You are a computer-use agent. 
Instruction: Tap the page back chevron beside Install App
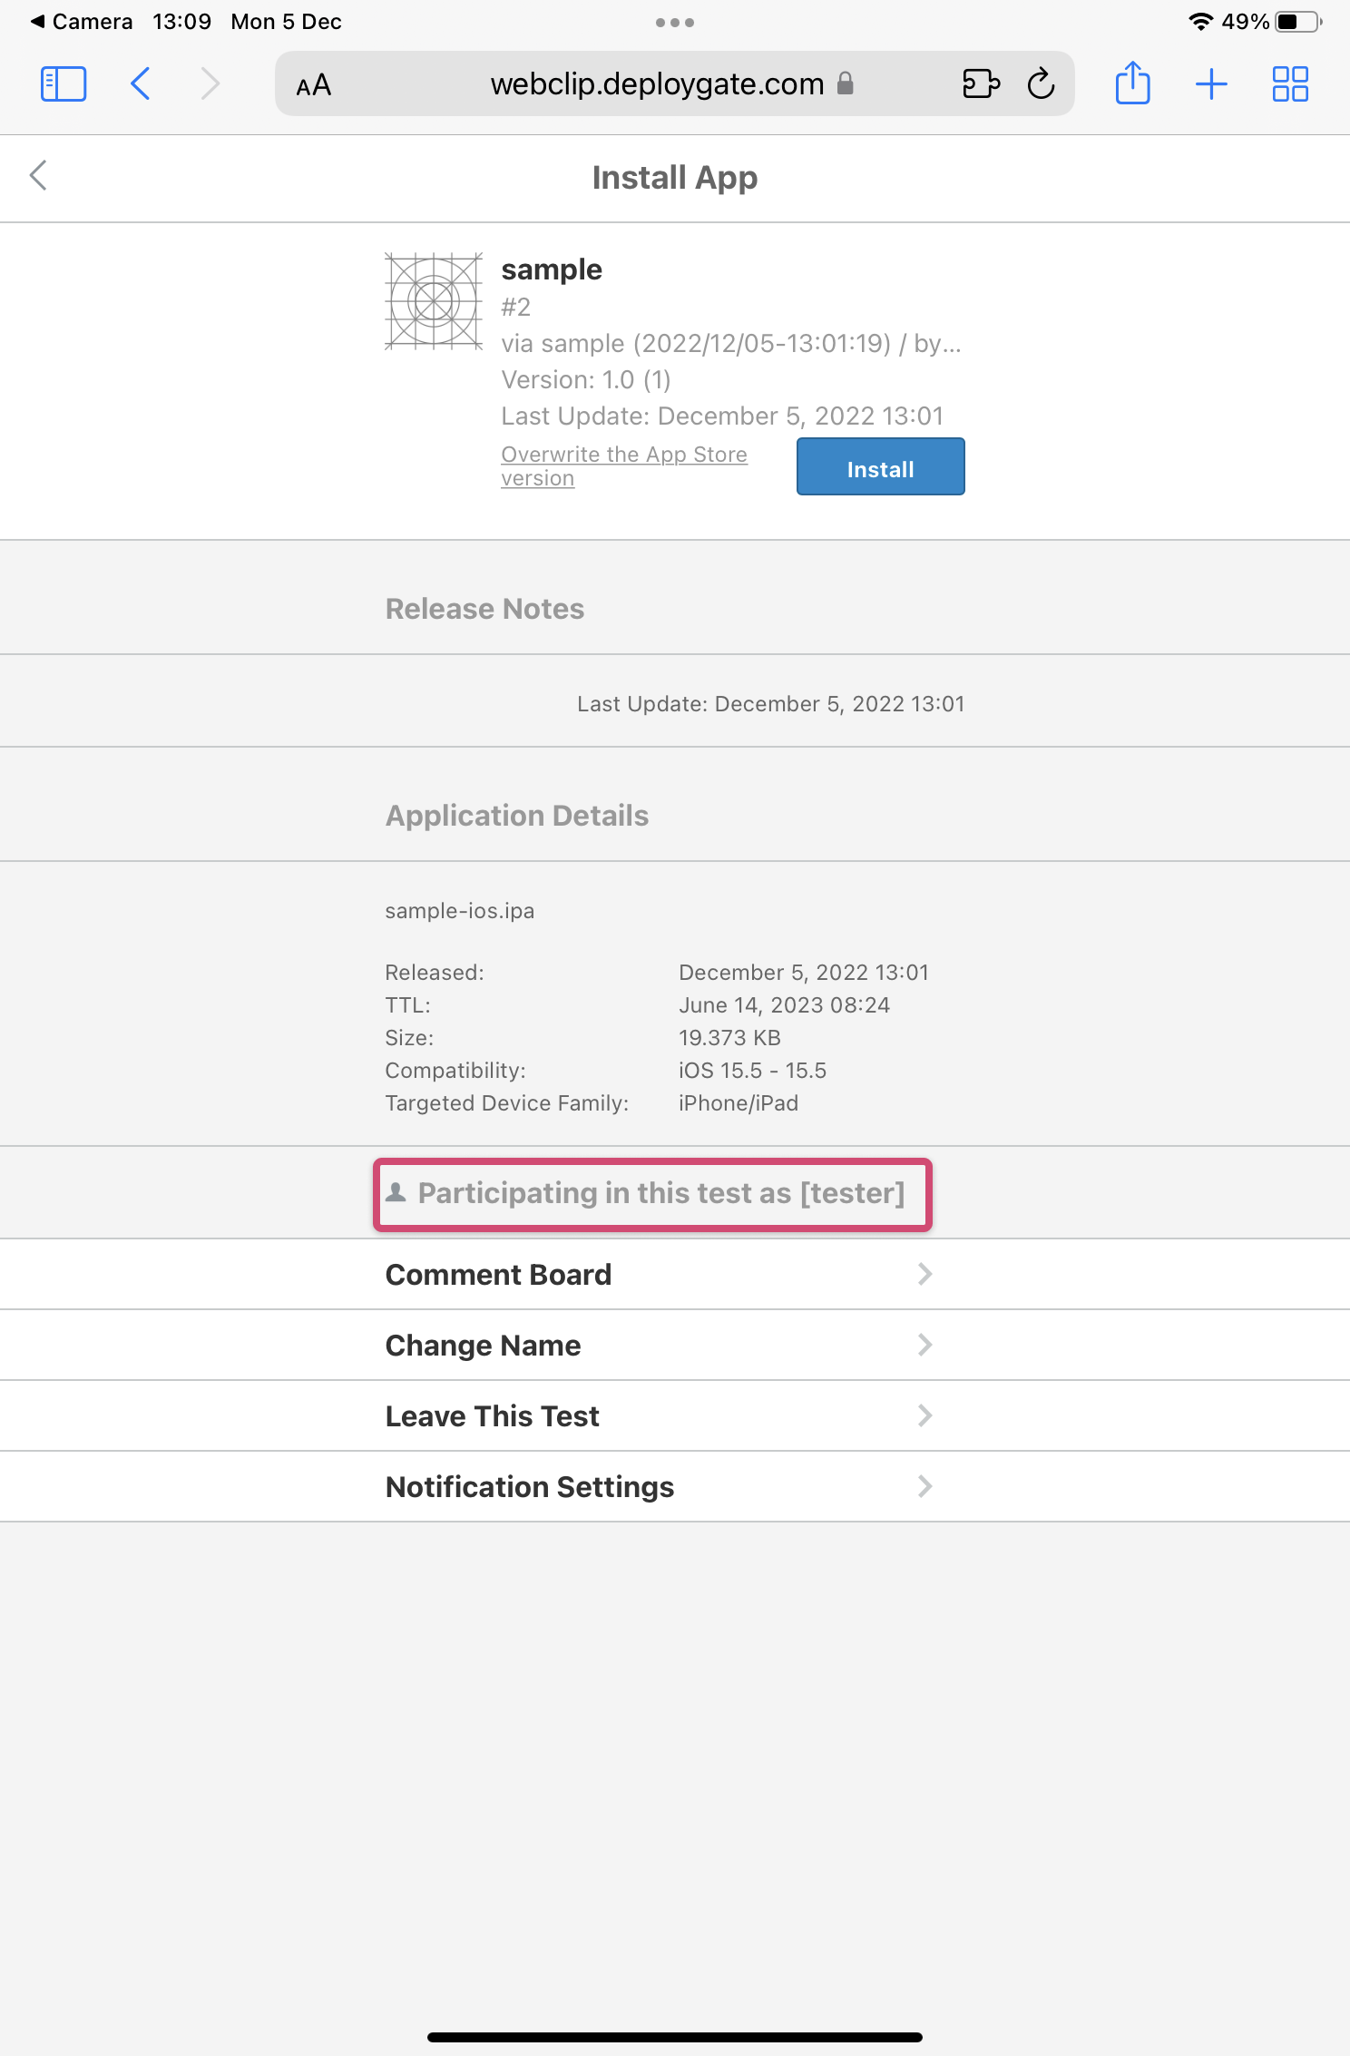[x=38, y=175]
